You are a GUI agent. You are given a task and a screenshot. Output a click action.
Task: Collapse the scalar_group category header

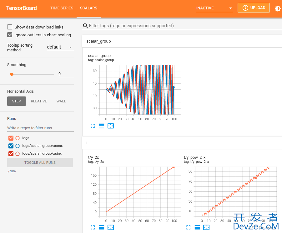point(182,41)
